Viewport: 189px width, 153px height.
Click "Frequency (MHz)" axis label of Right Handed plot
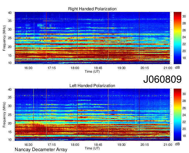point(4,38)
